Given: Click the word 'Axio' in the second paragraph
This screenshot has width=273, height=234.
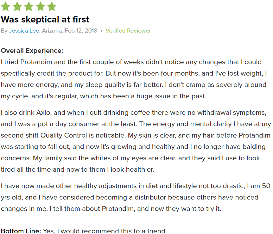Looking at the screenshot, I should pos(44,113).
